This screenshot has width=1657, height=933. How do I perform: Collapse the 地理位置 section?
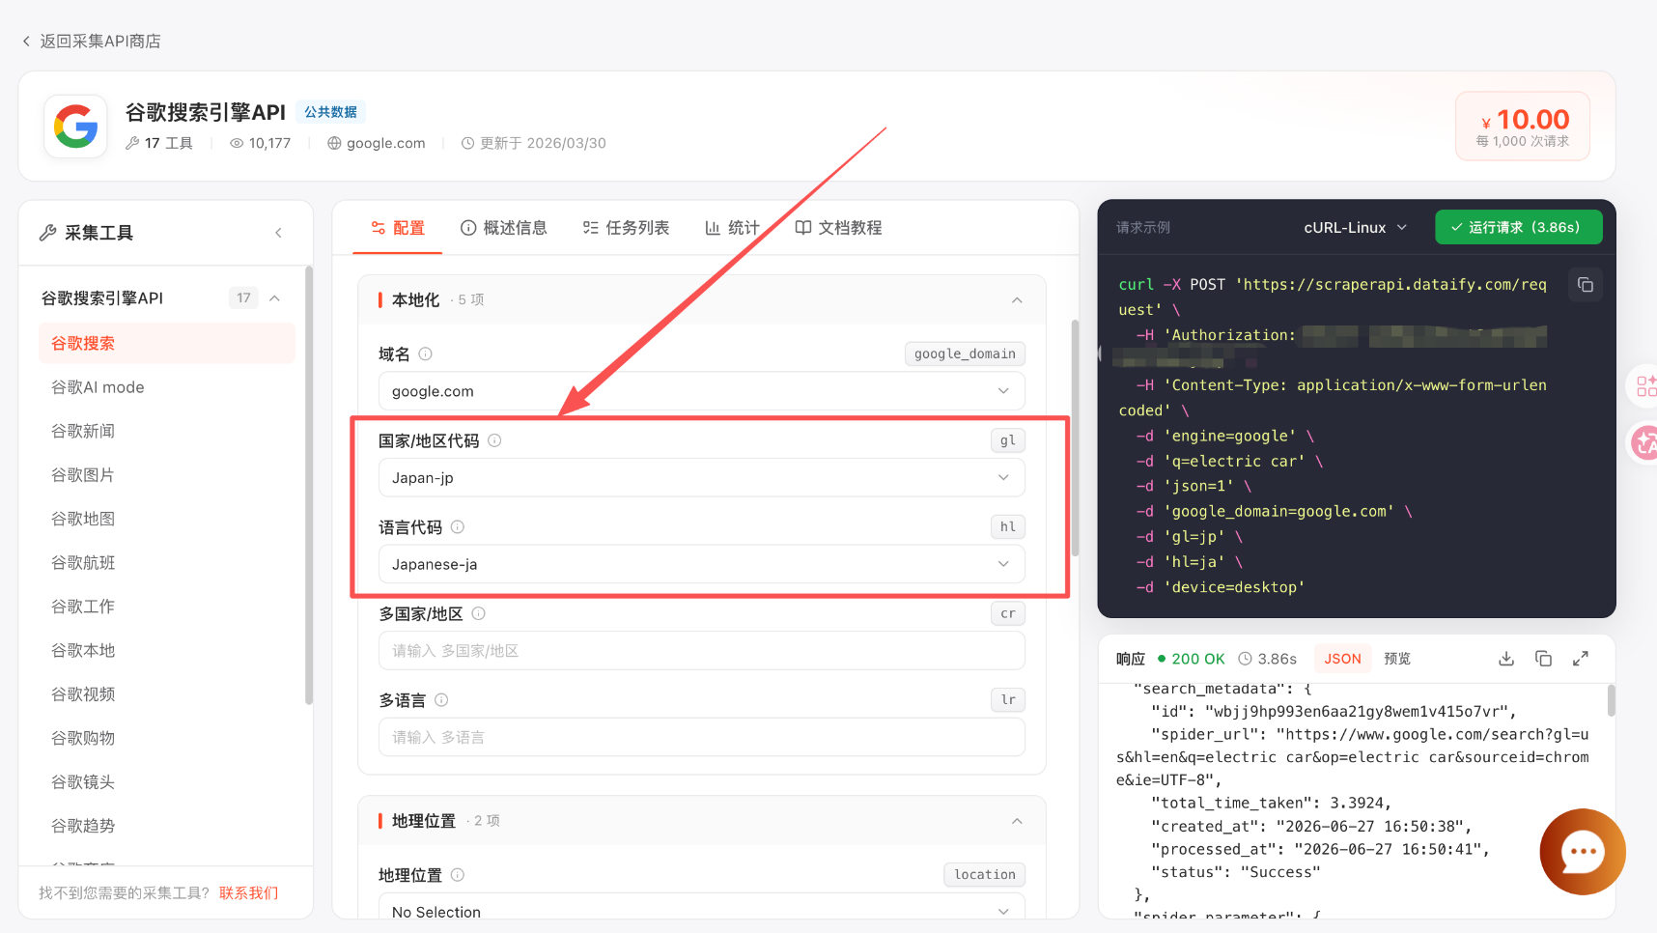pos(1017,821)
